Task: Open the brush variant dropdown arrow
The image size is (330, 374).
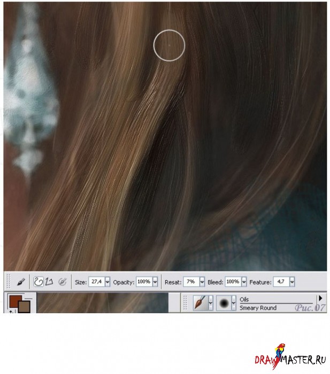Action: click(x=233, y=303)
